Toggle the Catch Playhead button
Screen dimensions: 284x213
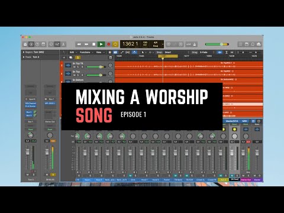pos(134,52)
